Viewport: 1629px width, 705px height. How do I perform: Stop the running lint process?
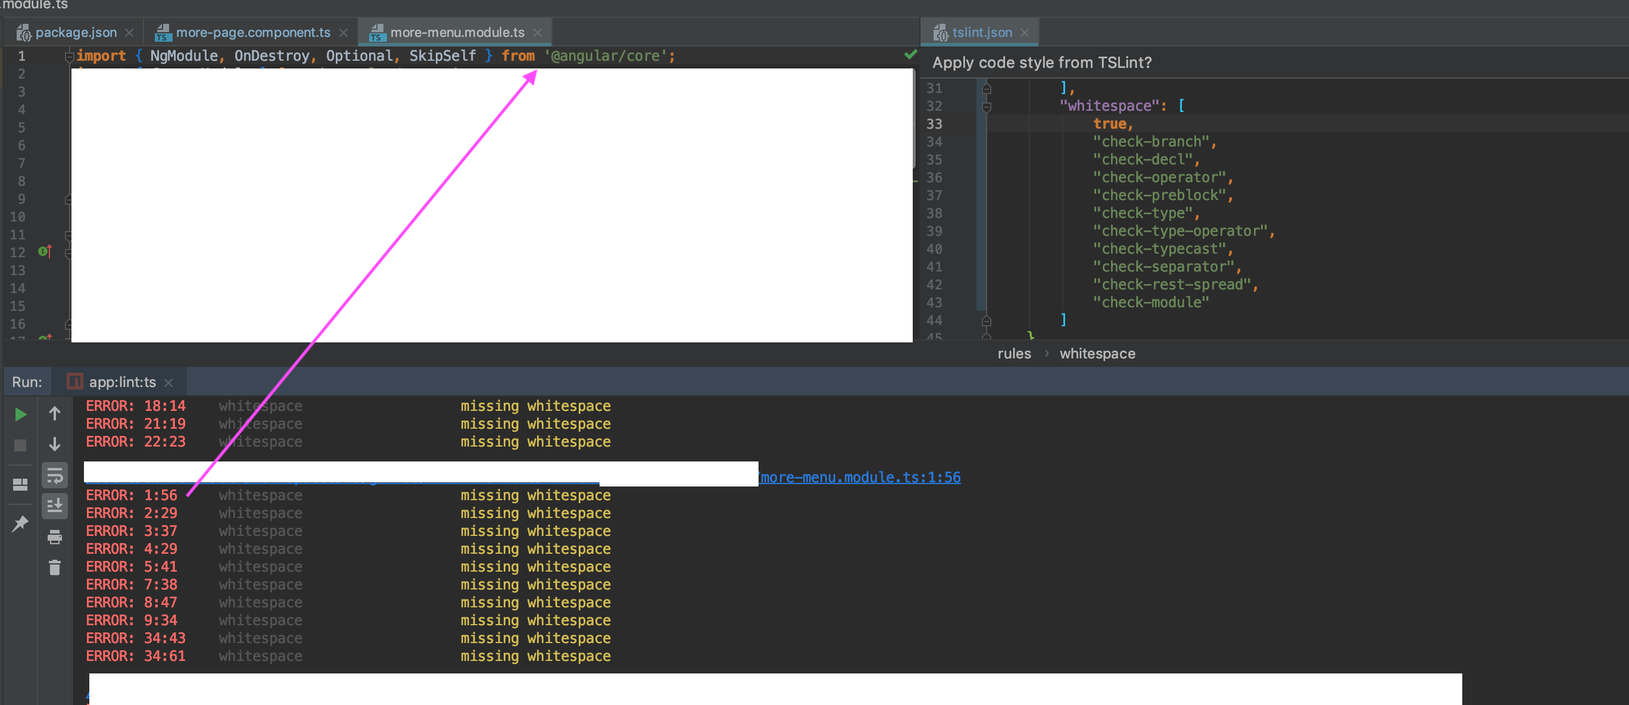point(20,445)
